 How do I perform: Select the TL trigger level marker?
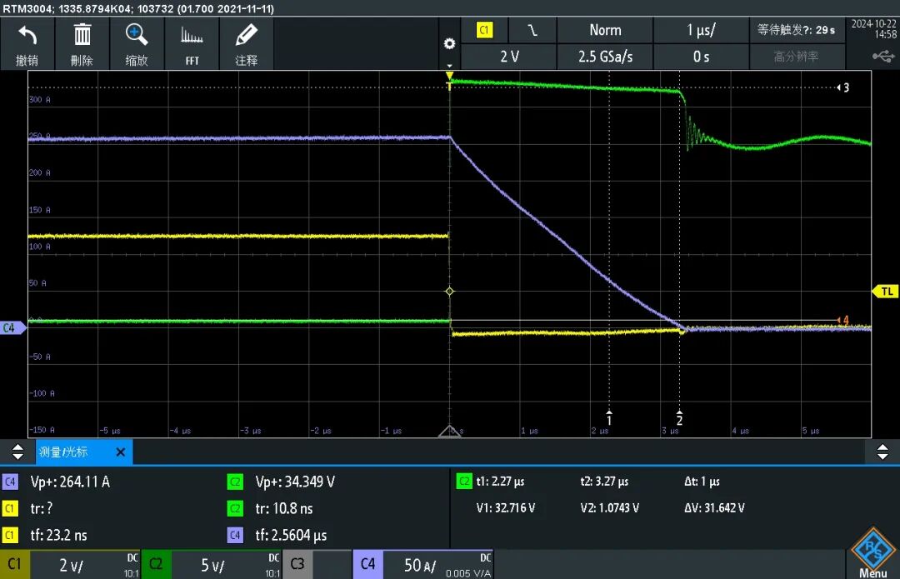(x=886, y=292)
